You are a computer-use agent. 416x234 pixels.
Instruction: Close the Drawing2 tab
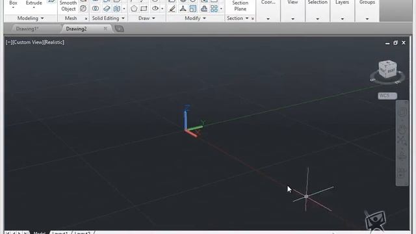(x=105, y=29)
